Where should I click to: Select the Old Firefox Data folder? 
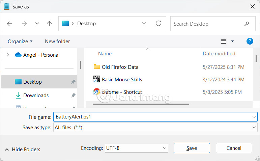(x=120, y=67)
